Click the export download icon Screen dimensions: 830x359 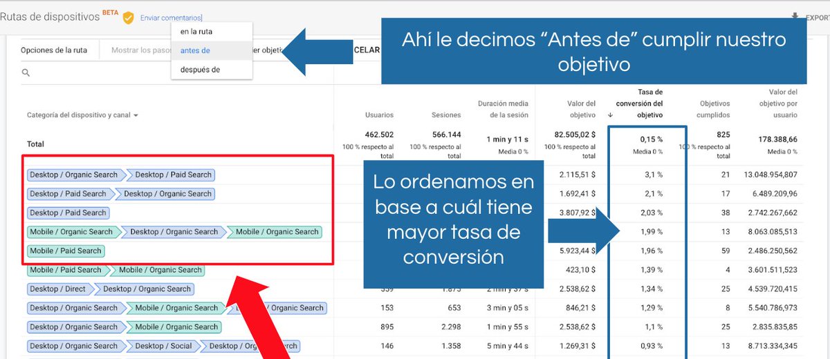tap(795, 18)
